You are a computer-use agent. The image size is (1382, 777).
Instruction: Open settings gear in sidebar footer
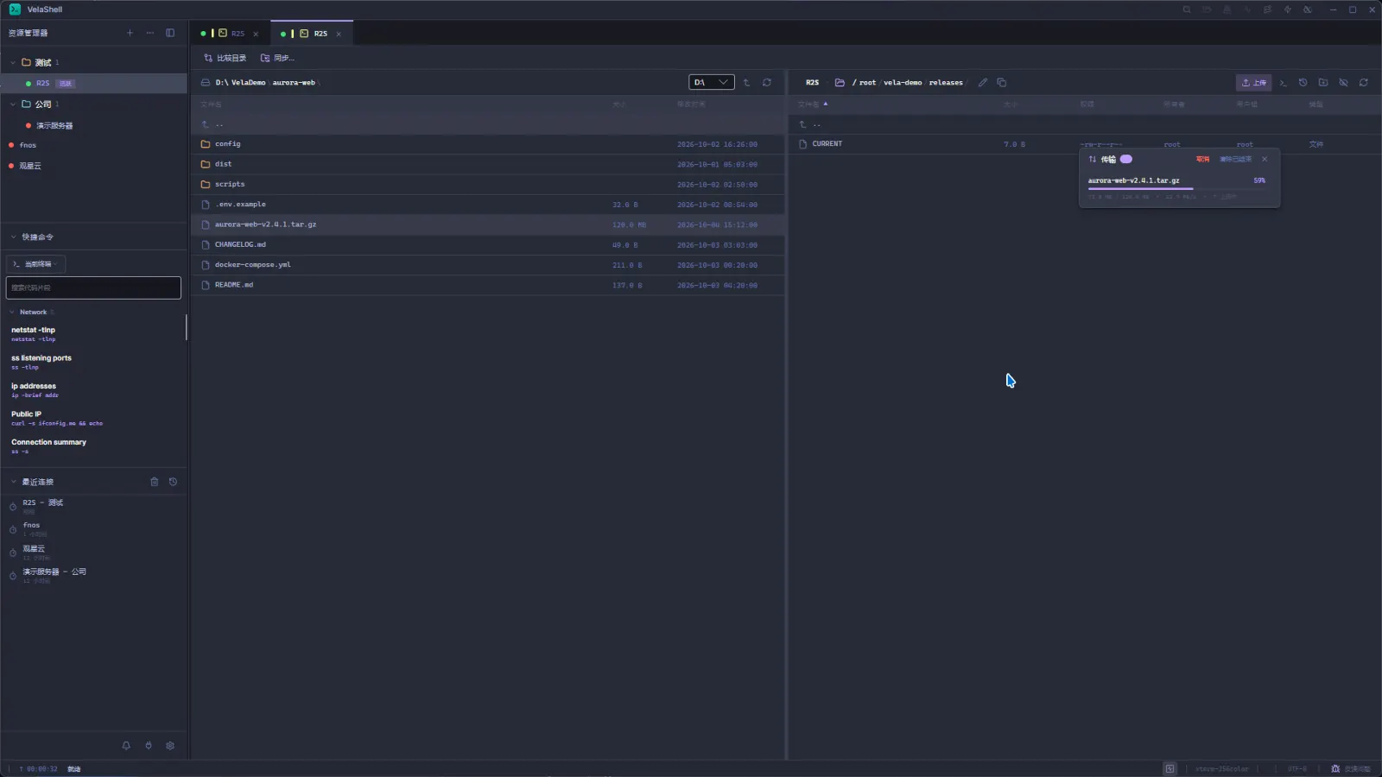(170, 745)
